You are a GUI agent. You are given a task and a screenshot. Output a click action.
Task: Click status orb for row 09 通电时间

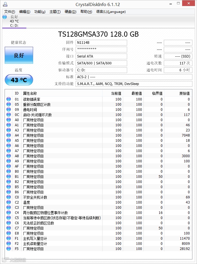pyautogui.click(x=9, y=109)
